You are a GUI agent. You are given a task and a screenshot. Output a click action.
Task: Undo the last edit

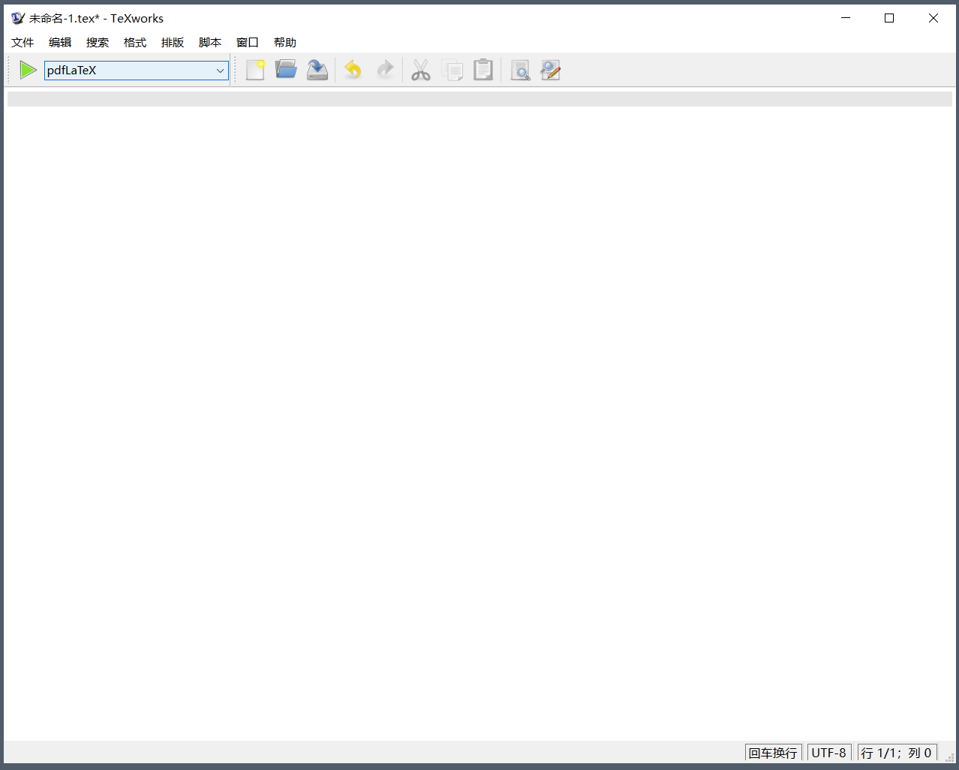[353, 70]
